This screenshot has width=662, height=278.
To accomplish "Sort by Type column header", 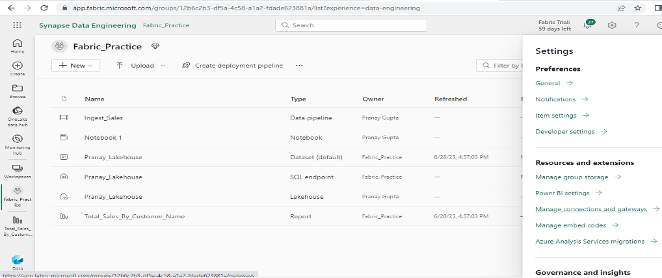I will click(298, 99).
